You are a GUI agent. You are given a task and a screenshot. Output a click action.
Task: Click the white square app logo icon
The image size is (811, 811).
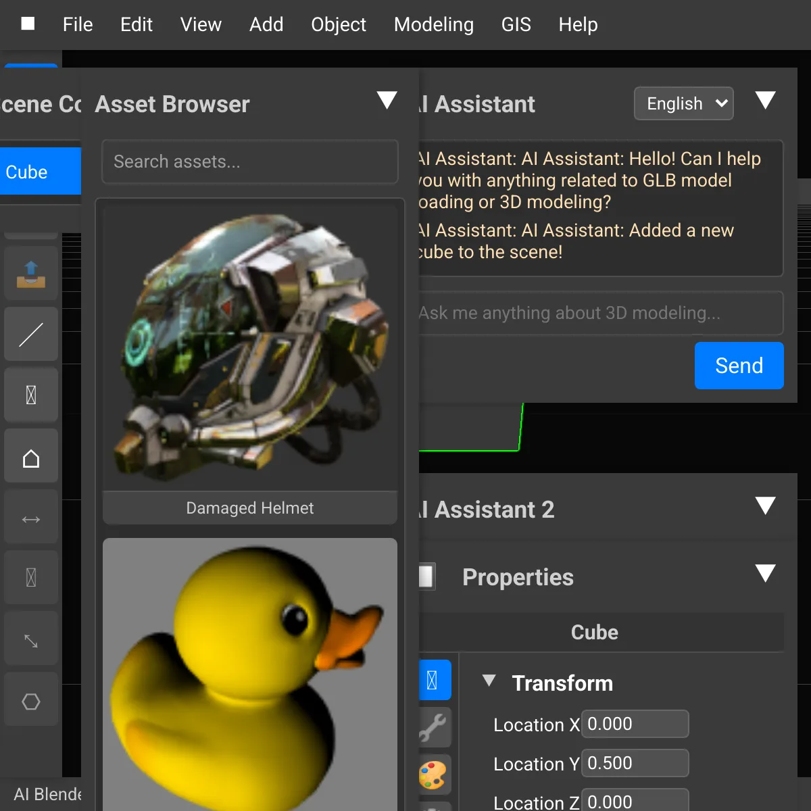pos(28,24)
